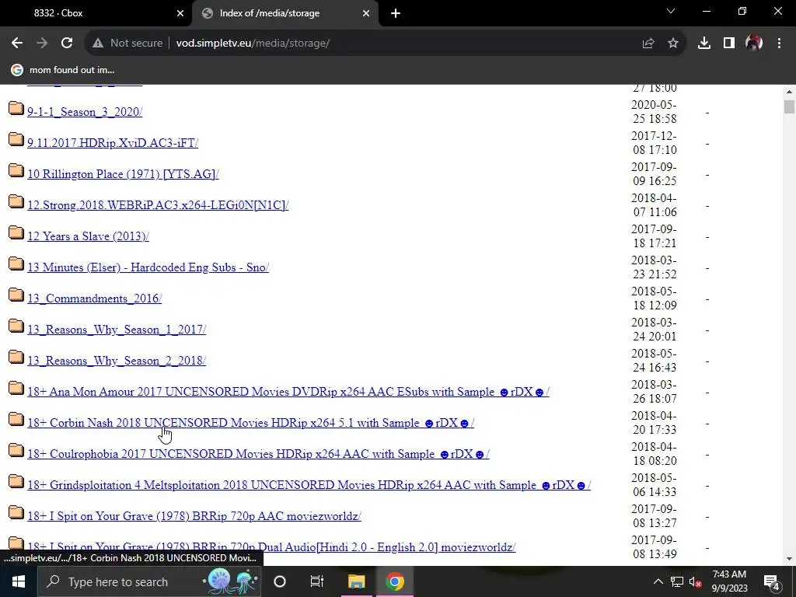
Task: Show hidden system tray icons
Action: pyautogui.click(x=658, y=581)
